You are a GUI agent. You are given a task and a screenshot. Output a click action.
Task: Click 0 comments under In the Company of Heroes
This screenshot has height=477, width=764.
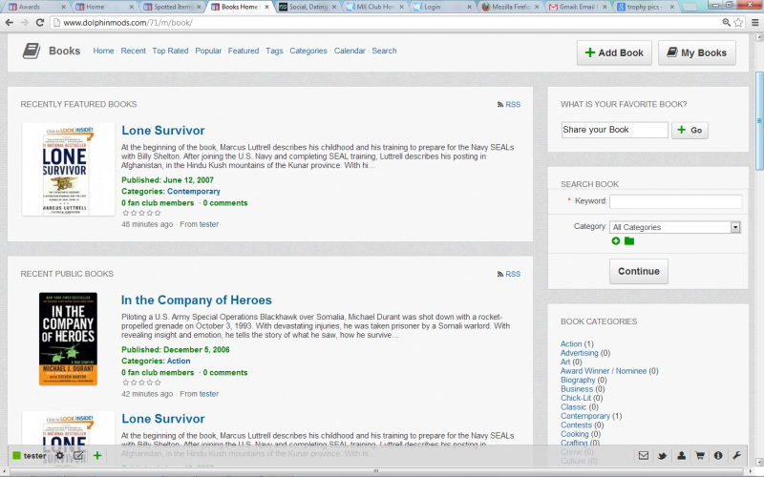225,372
